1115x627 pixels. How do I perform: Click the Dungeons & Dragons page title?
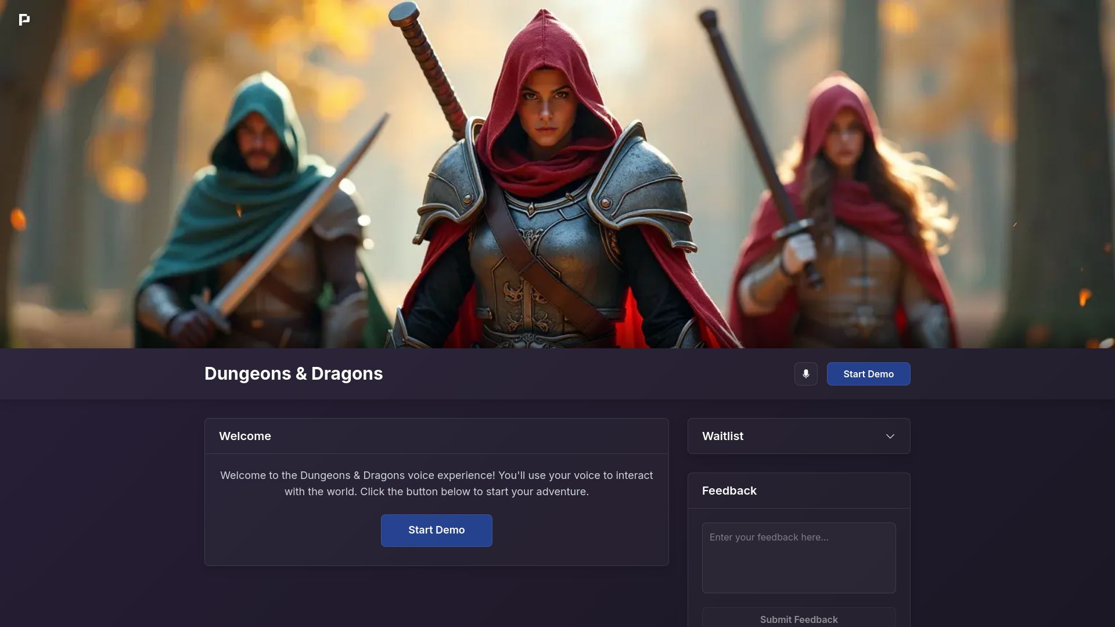pos(293,373)
